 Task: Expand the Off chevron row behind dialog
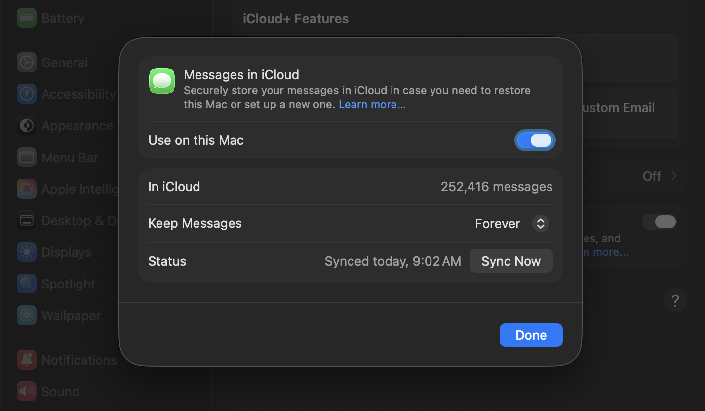(x=660, y=176)
